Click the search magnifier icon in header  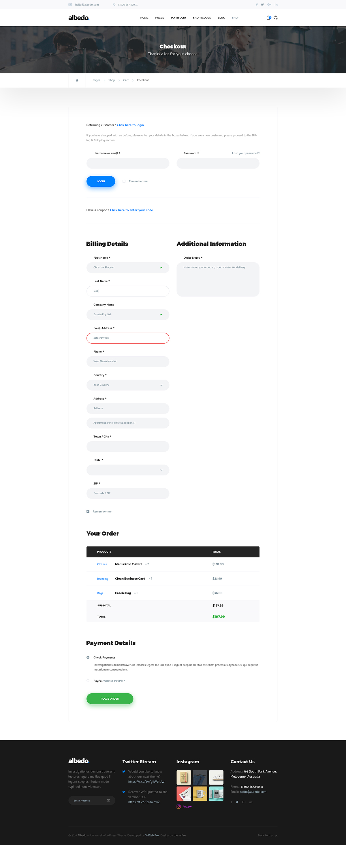click(276, 18)
